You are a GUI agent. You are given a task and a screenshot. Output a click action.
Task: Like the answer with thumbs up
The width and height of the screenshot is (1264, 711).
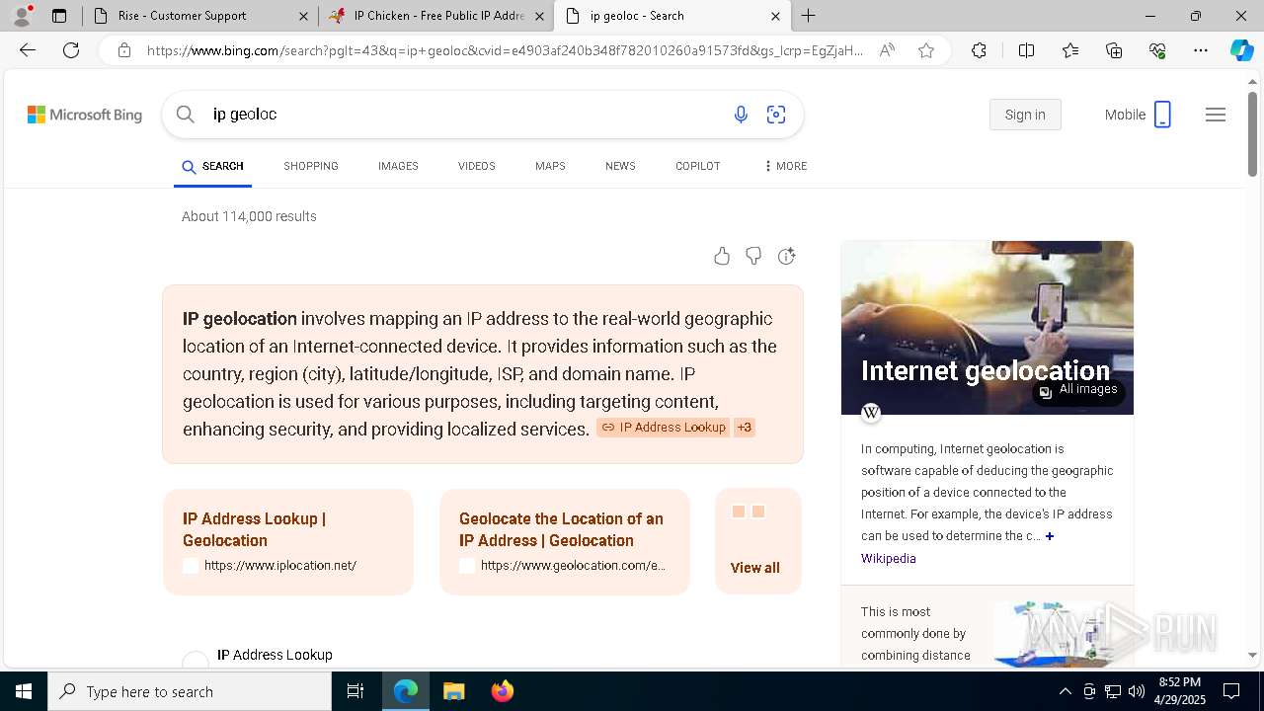[722, 257]
